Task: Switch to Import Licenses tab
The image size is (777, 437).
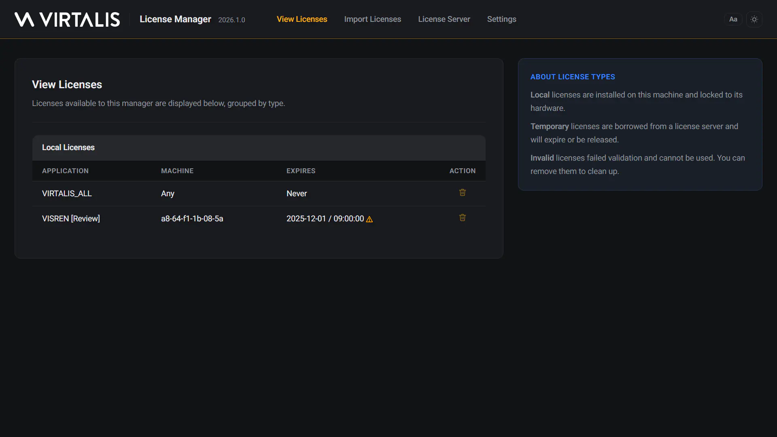Action: click(x=373, y=19)
